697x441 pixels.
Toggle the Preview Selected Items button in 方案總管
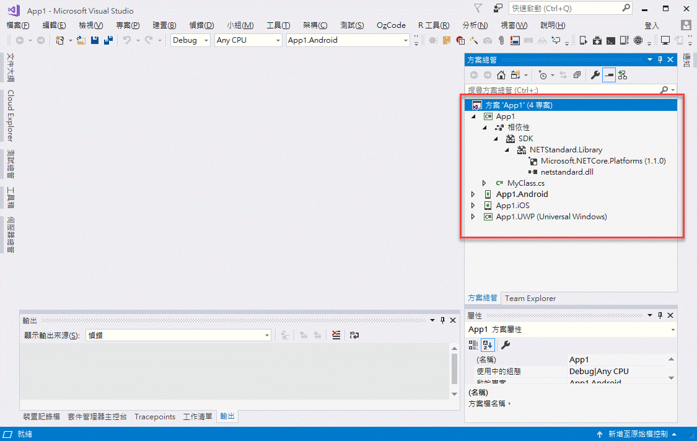pyautogui.click(x=609, y=75)
